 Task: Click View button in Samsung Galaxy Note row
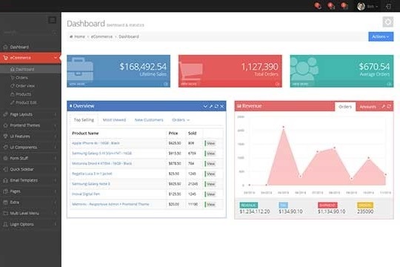click(210, 184)
